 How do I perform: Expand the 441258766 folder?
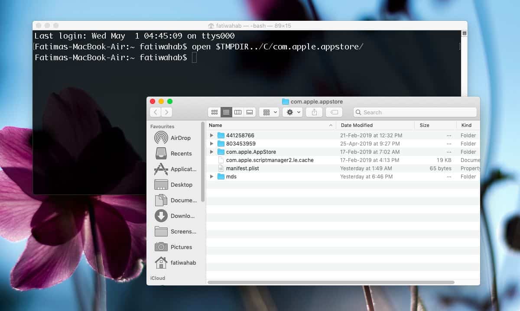[211, 136]
